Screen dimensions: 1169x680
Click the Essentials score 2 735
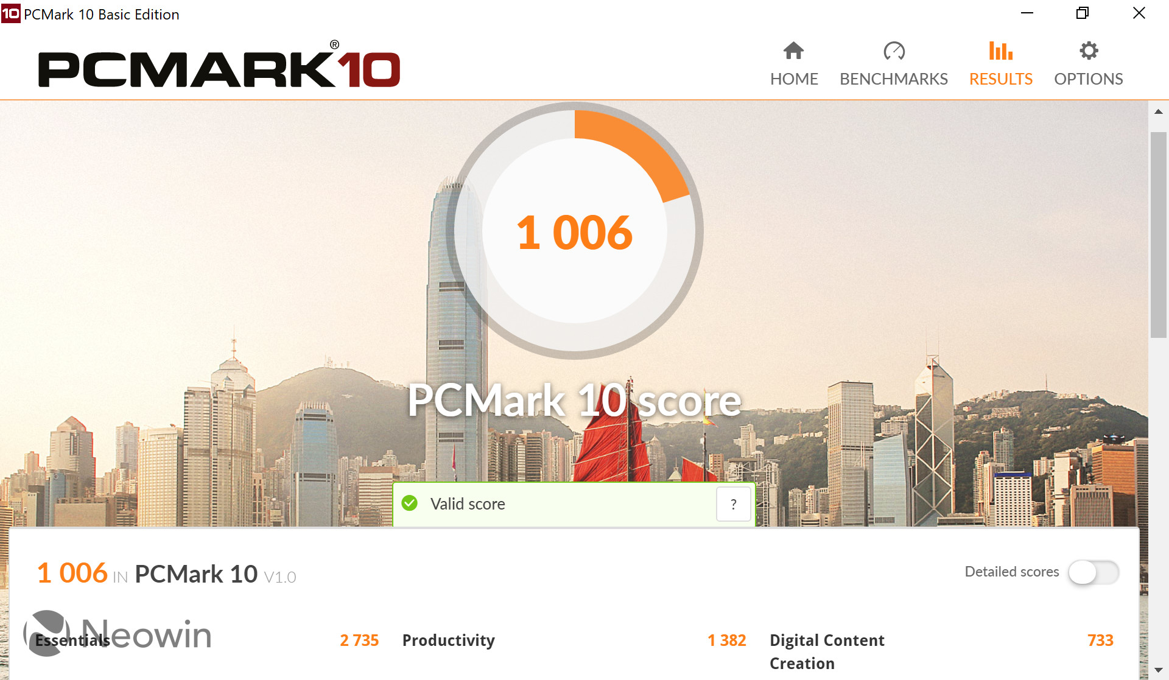click(359, 640)
